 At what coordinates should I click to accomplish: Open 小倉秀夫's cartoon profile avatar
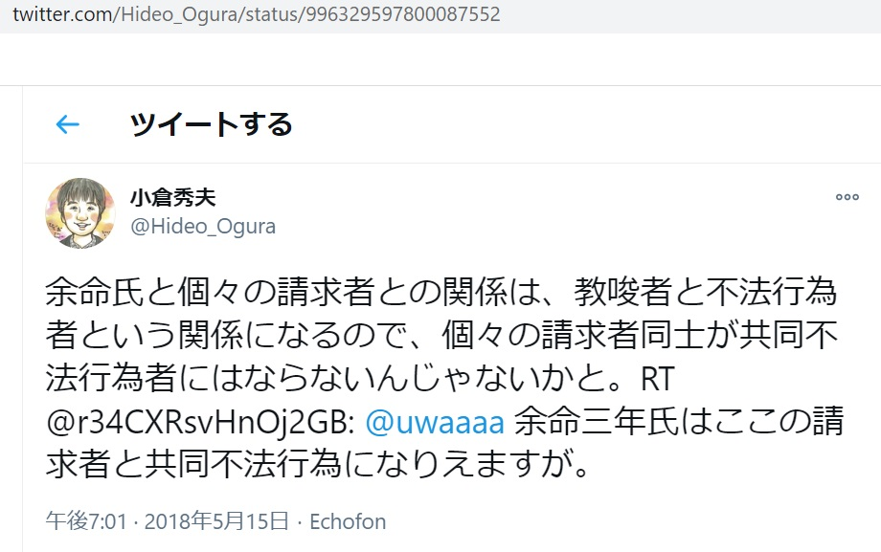click(80, 212)
